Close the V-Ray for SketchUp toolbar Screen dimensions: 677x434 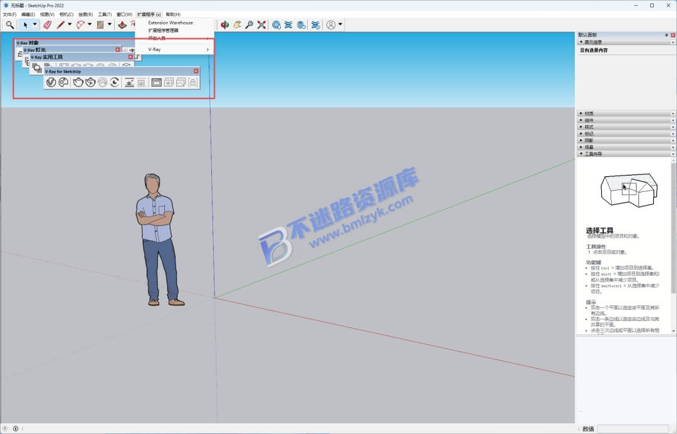tap(196, 71)
